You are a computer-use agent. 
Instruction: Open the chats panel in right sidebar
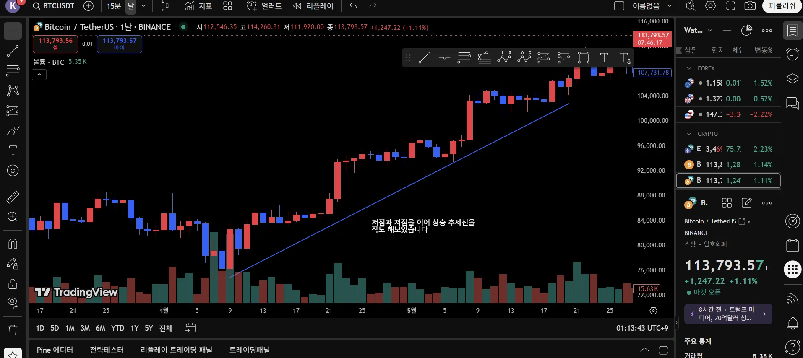click(793, 103)
